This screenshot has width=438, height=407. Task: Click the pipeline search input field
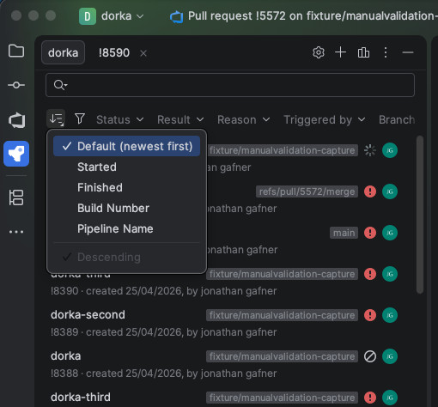click(x=230, y=85)
